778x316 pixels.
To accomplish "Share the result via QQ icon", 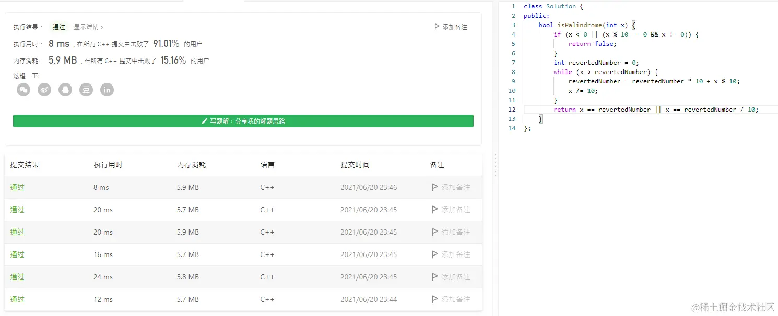I will (65, 90).
